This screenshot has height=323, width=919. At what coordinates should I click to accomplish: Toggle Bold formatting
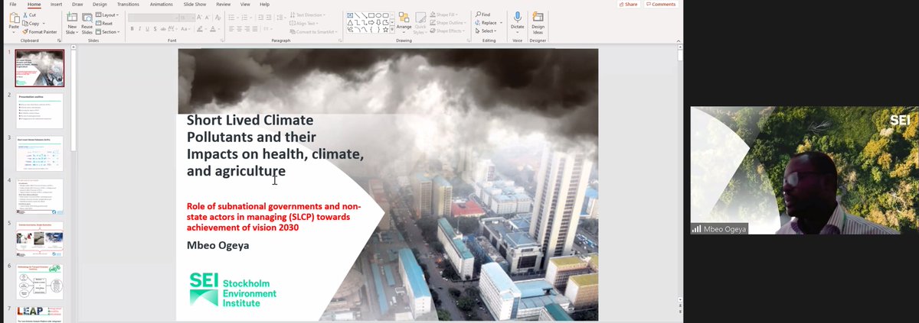(x=132, y=29)
